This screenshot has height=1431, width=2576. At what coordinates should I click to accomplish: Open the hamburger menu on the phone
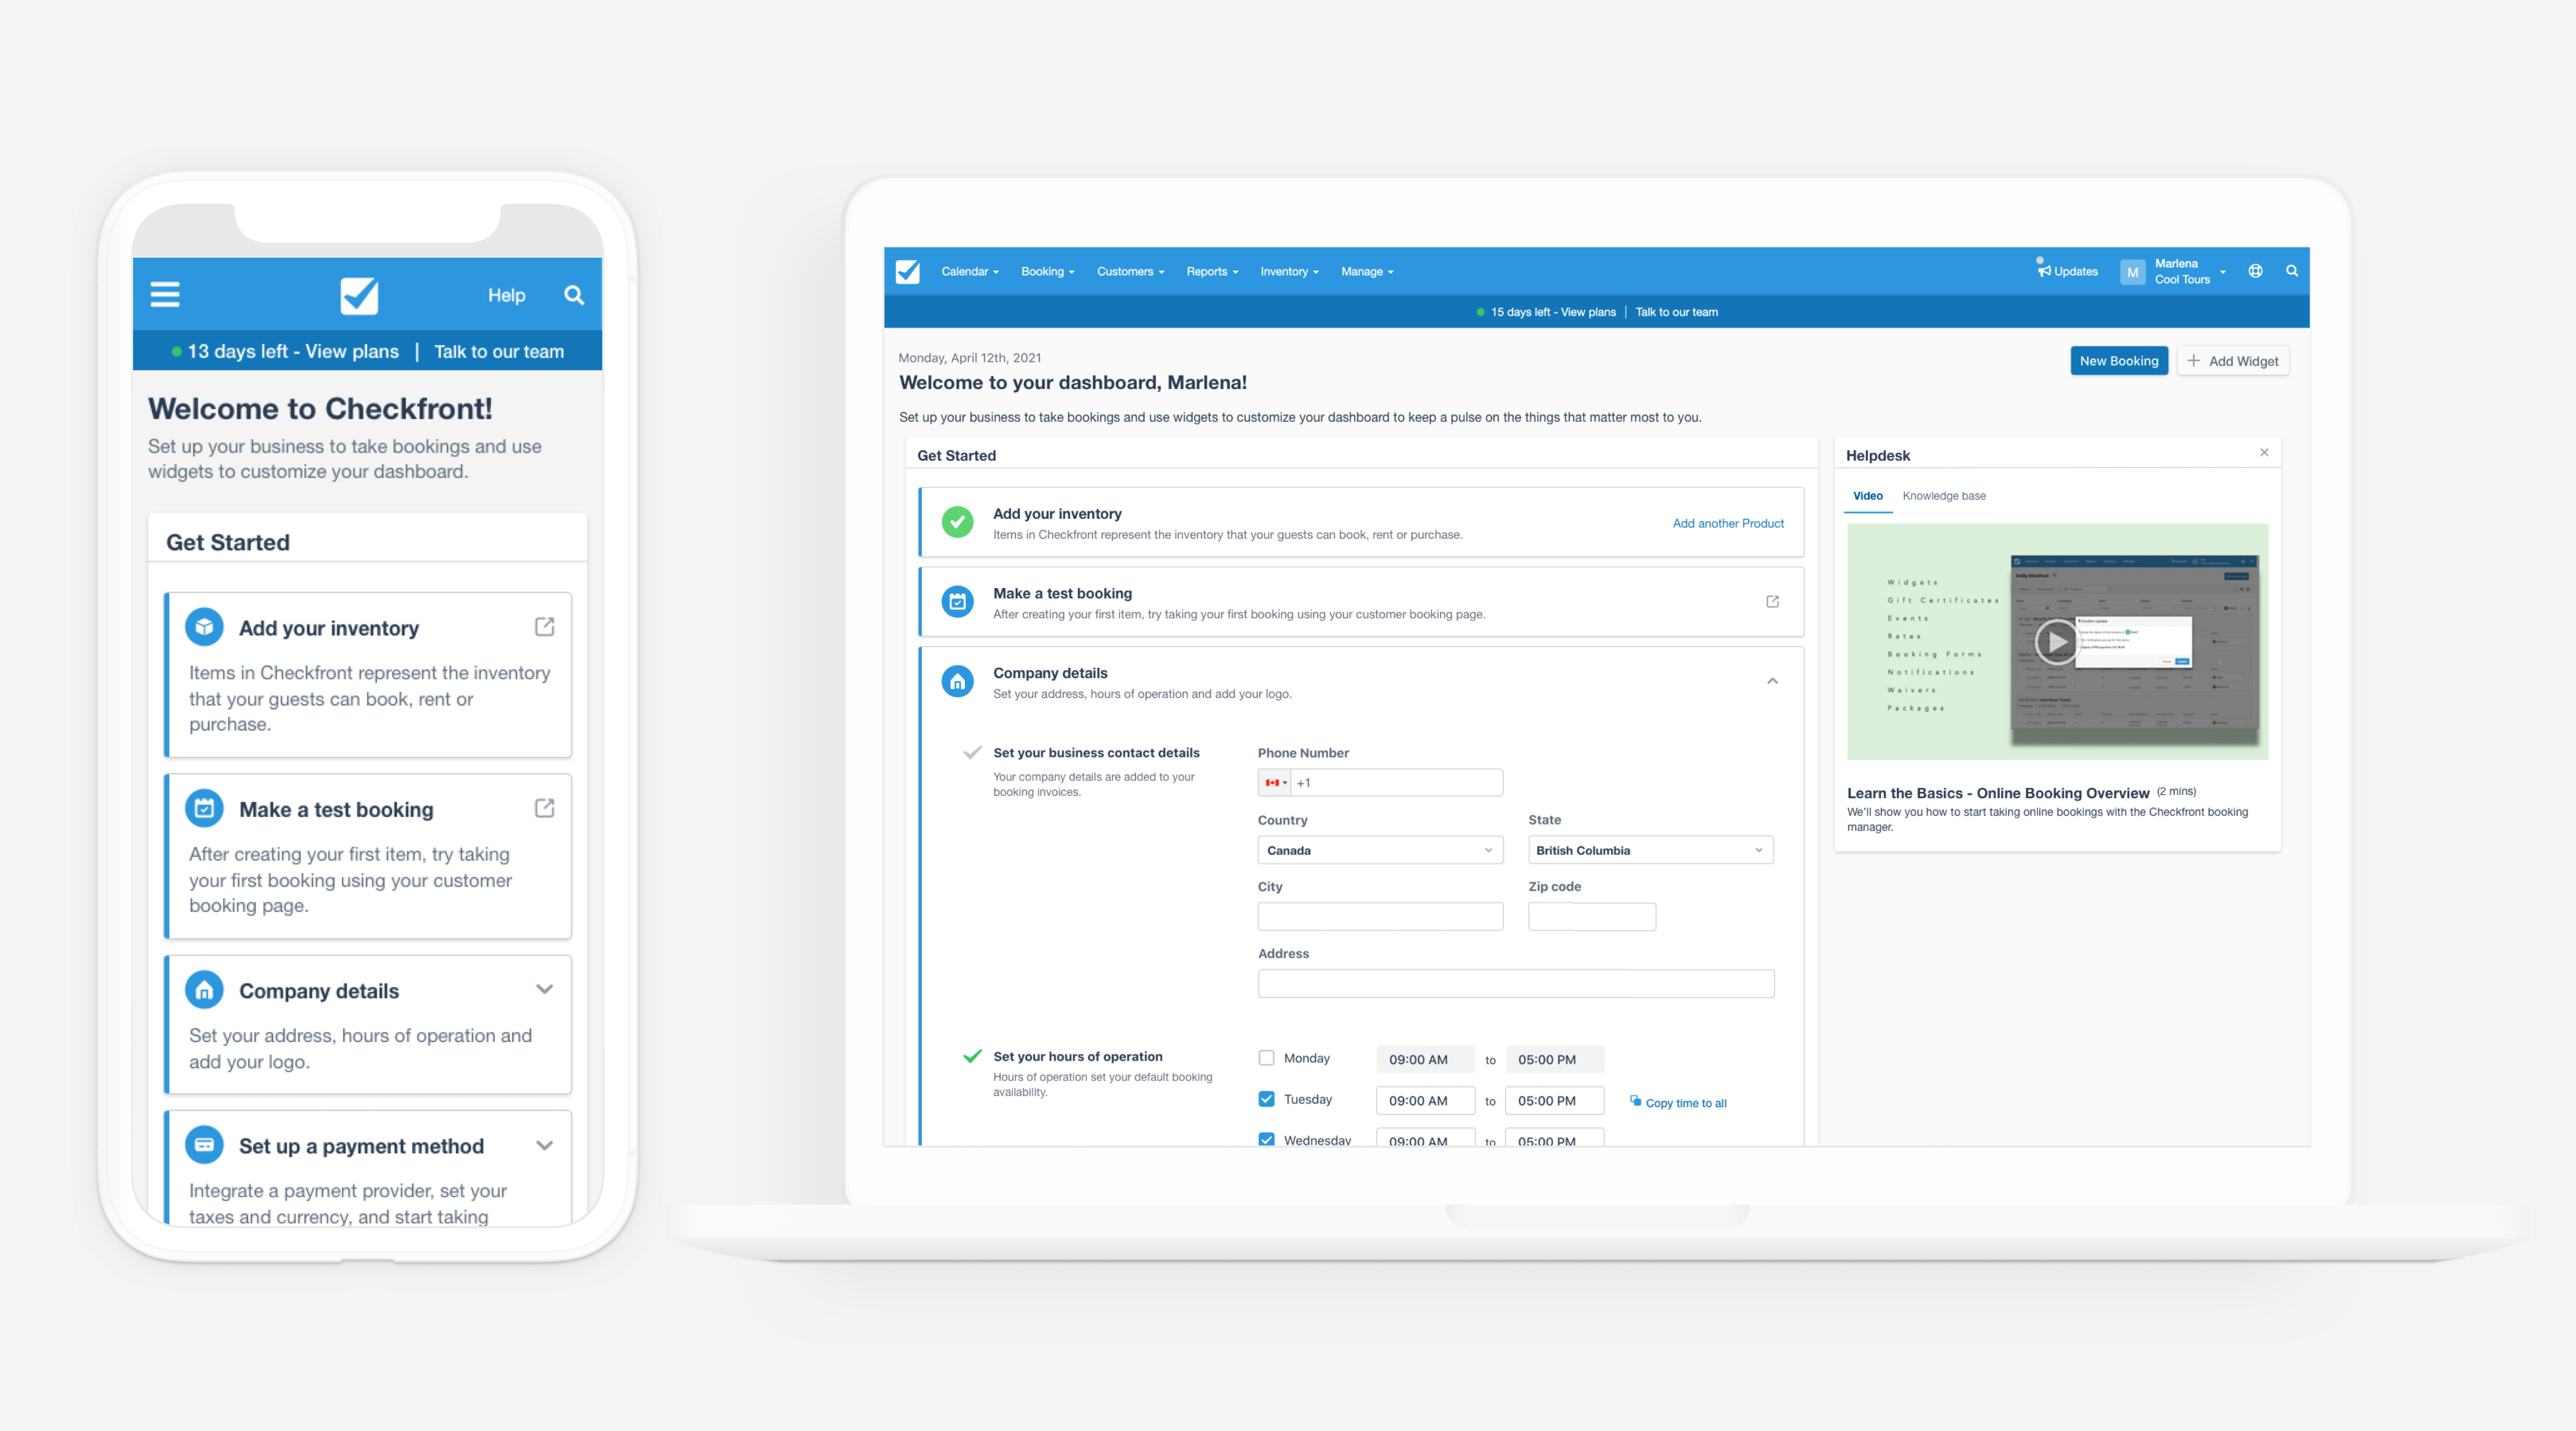165,294
